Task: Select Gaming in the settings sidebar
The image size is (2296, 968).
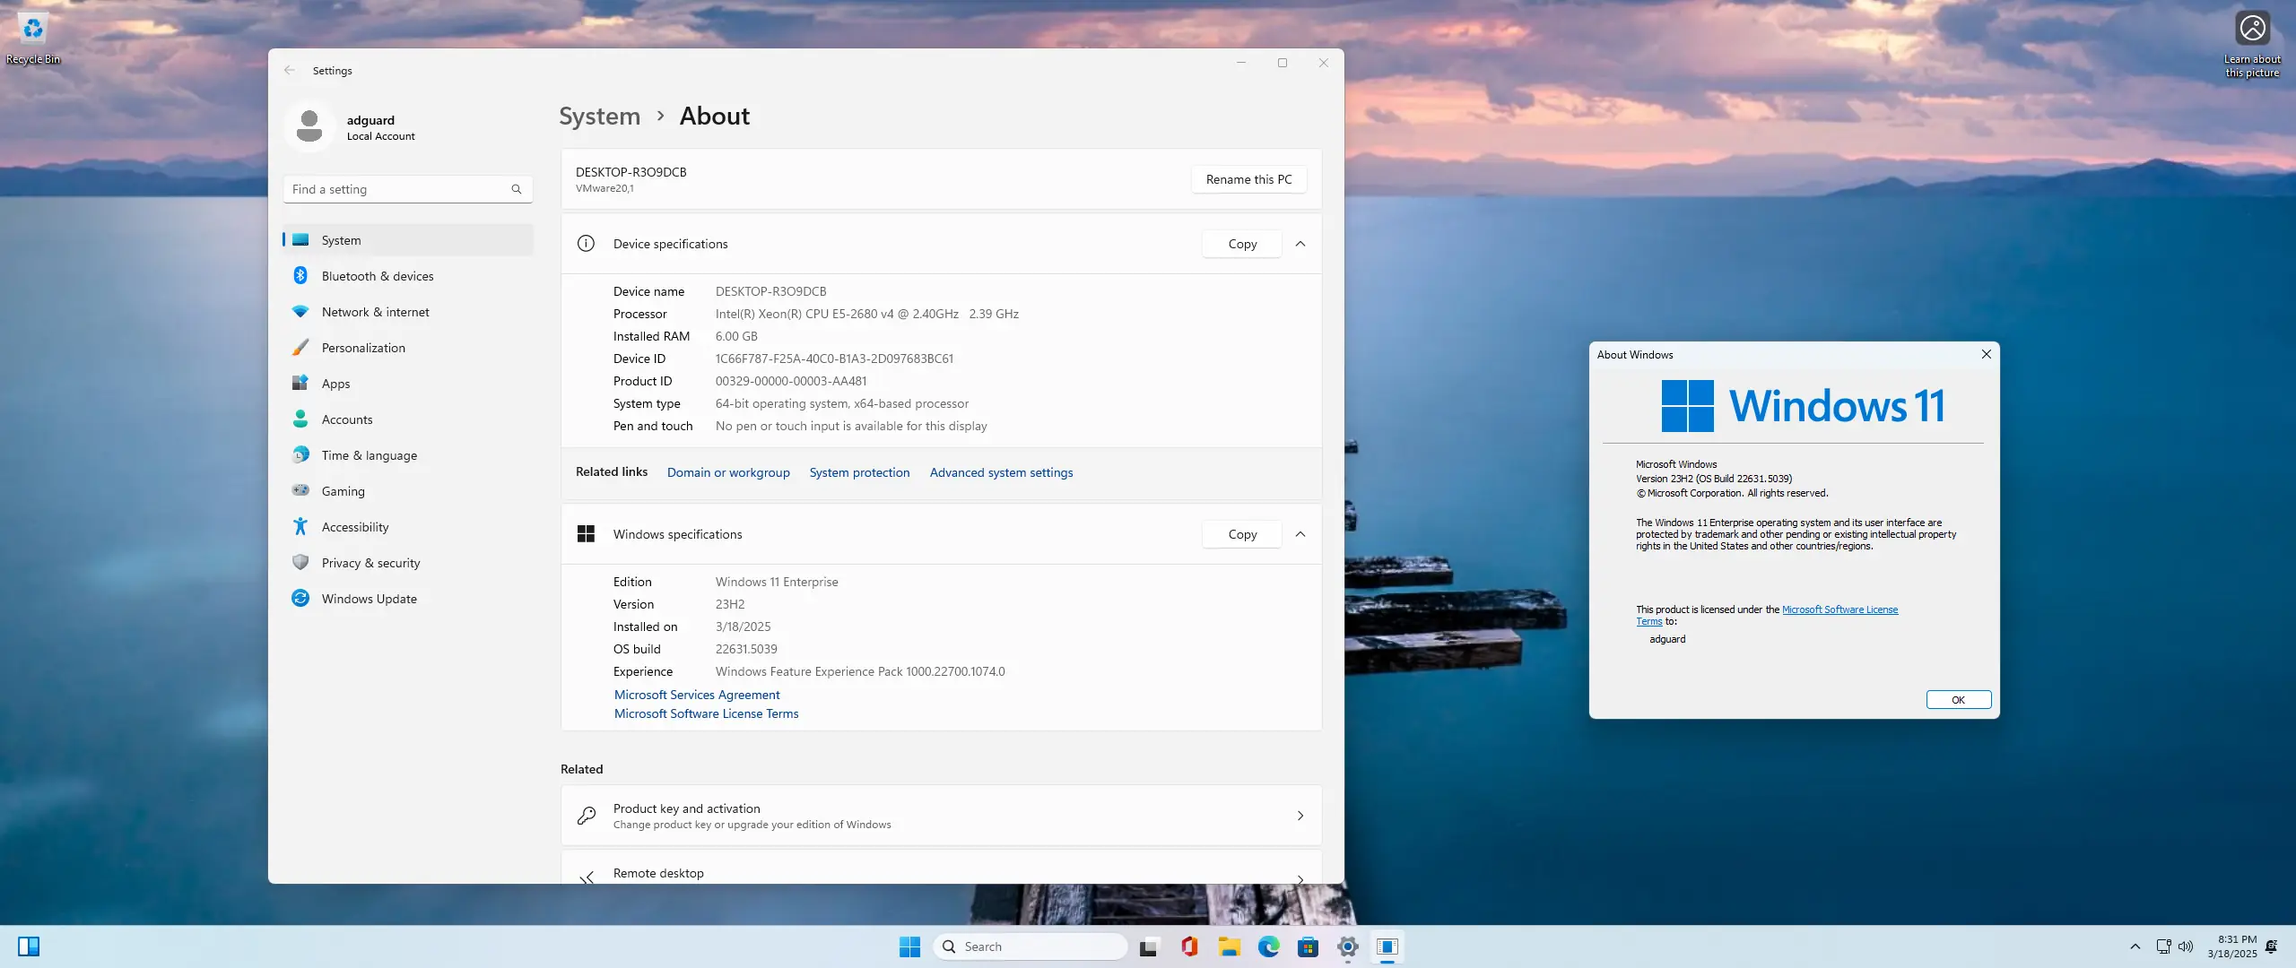Action: pos(341,490)
